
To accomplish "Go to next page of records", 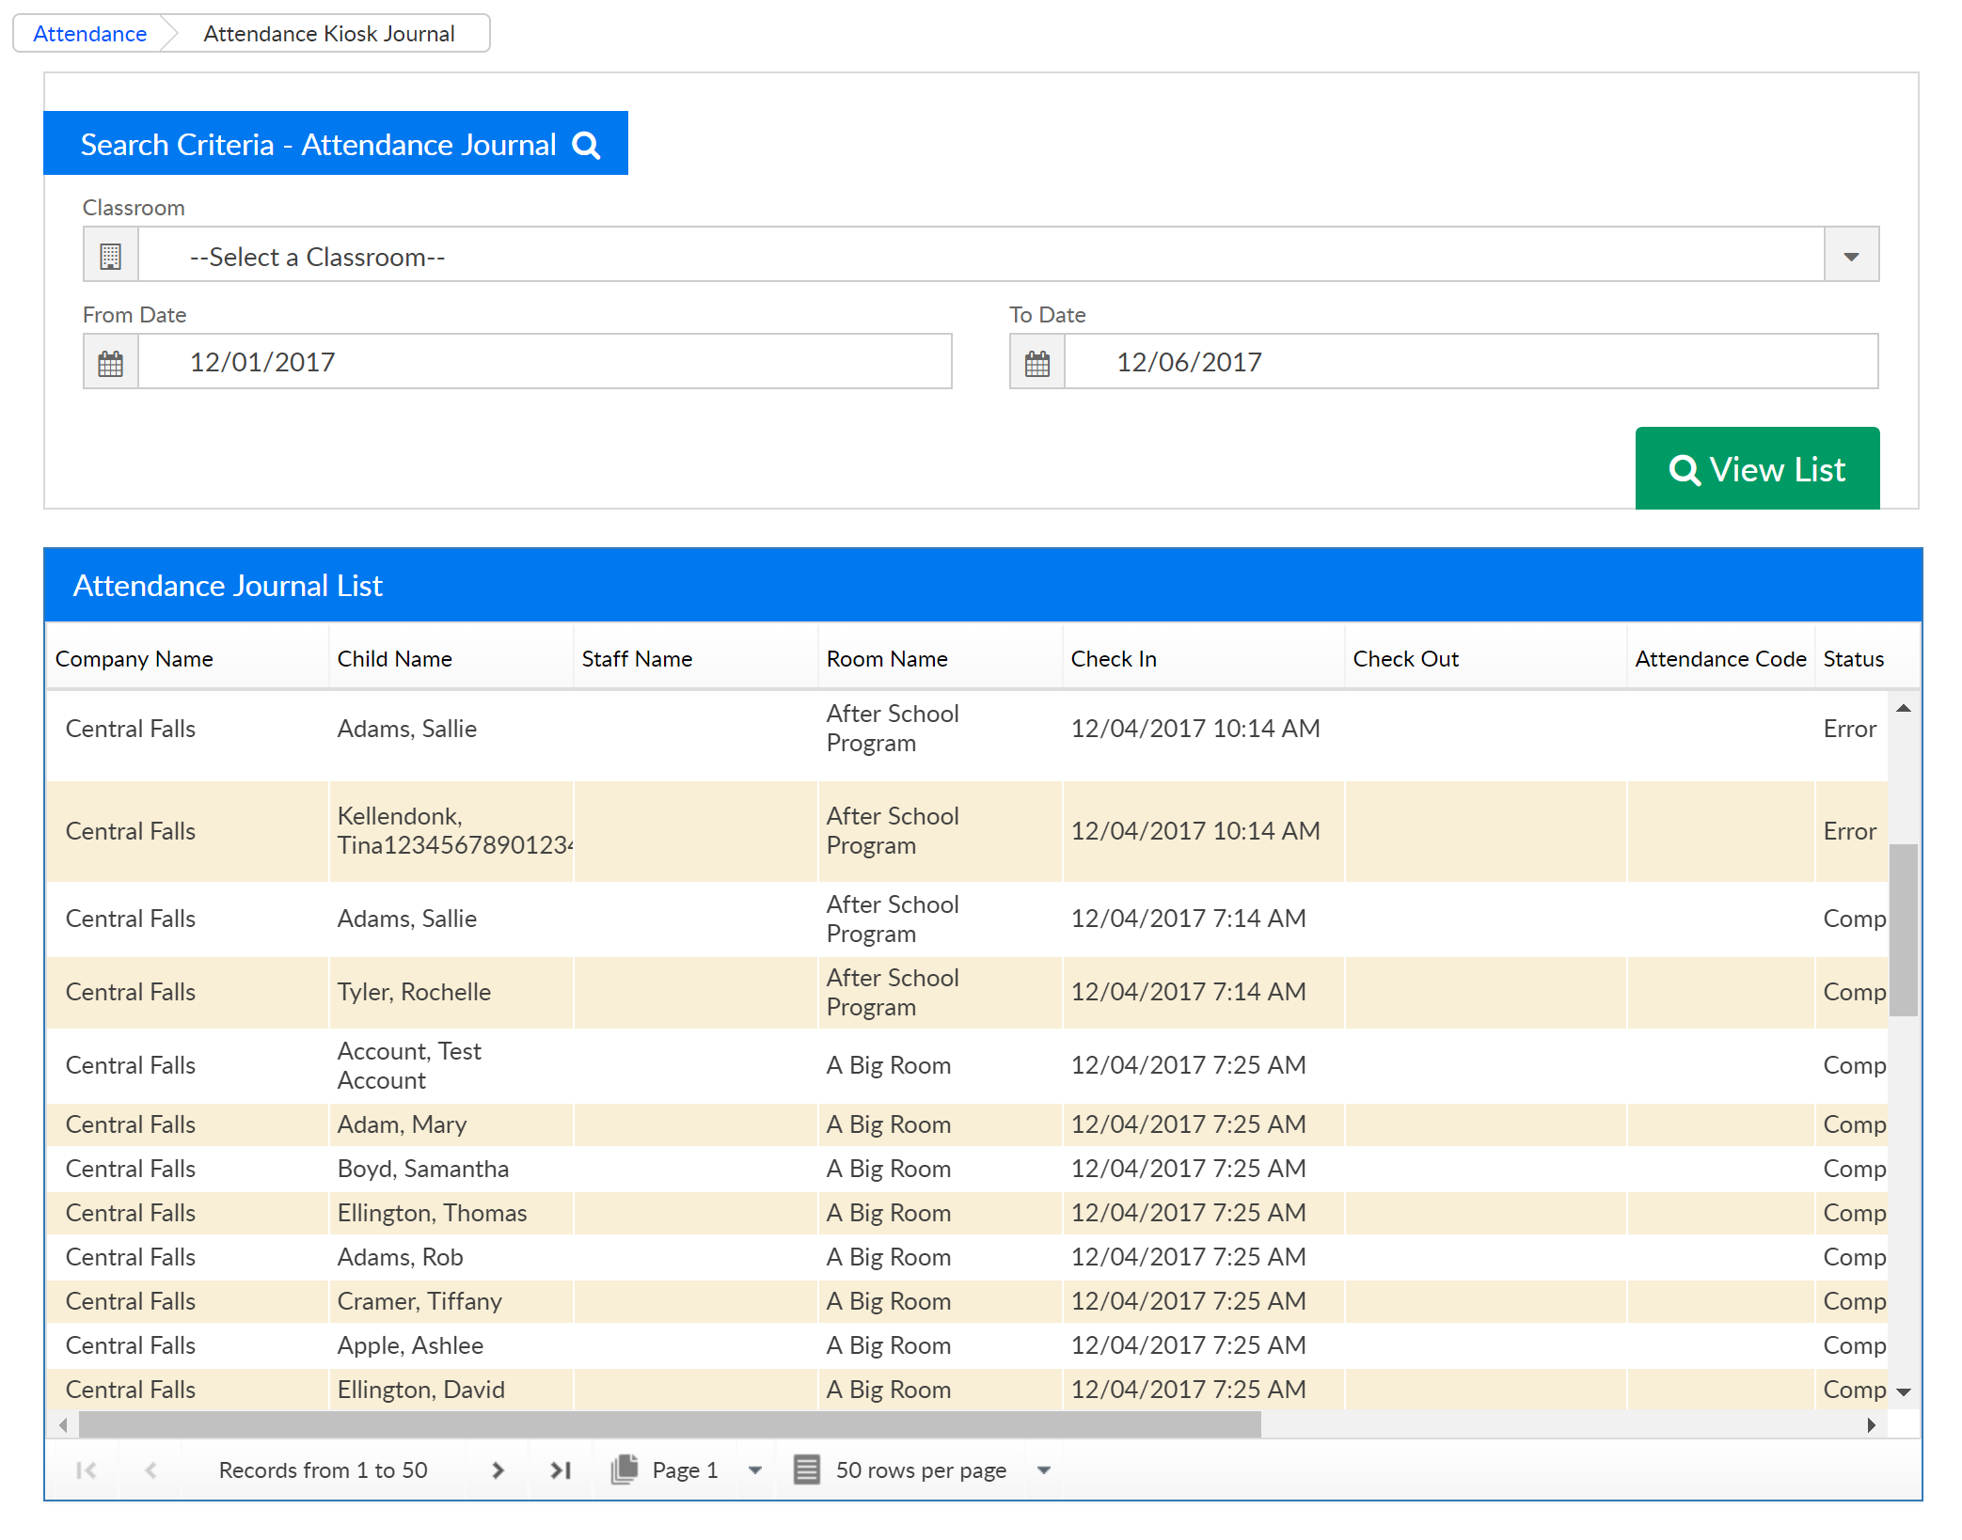I will click(x=498, y=1470).
